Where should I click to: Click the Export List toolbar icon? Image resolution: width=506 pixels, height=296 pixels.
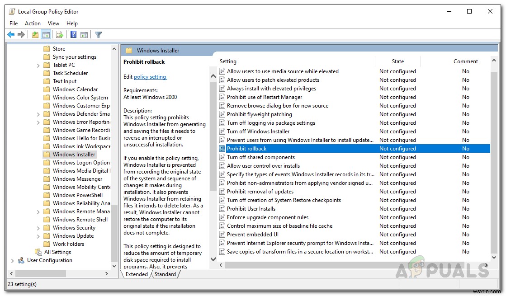(59, 34)
